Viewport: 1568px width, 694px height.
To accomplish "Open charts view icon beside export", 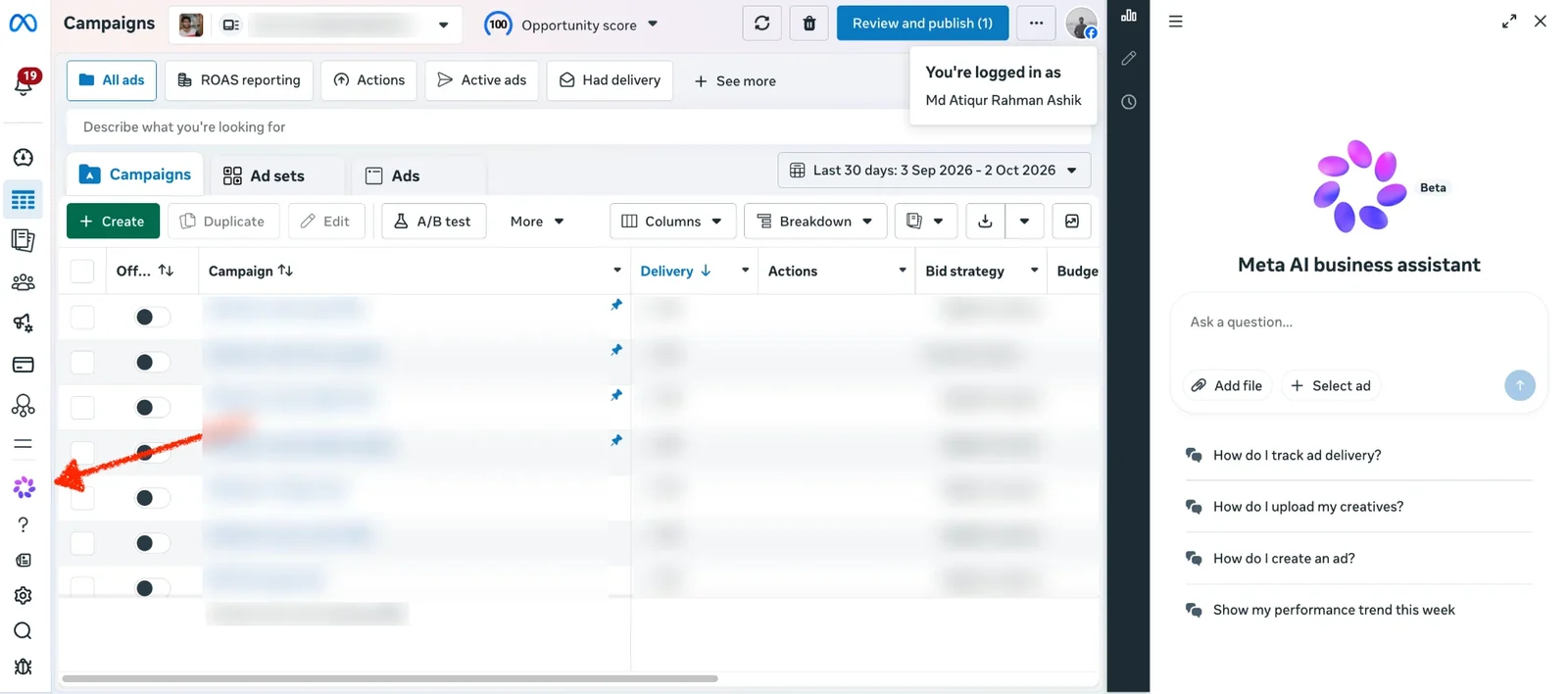I will pos(1071,222).
